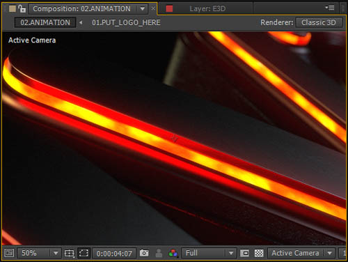Open the panel options menu icon
Viewport: 348px width, 262px height.
pos(330,8)
